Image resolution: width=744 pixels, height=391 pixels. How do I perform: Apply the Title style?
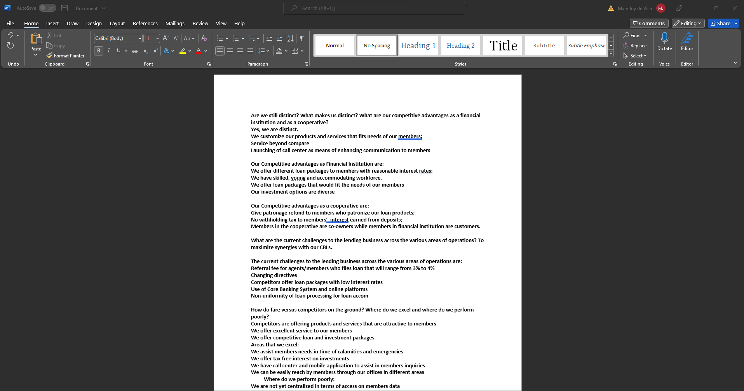click(503, 45)
